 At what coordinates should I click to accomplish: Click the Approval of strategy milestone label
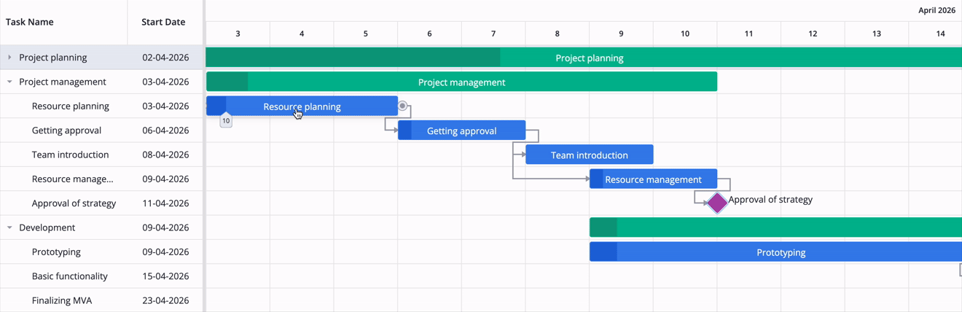click(x=770, y=199)
